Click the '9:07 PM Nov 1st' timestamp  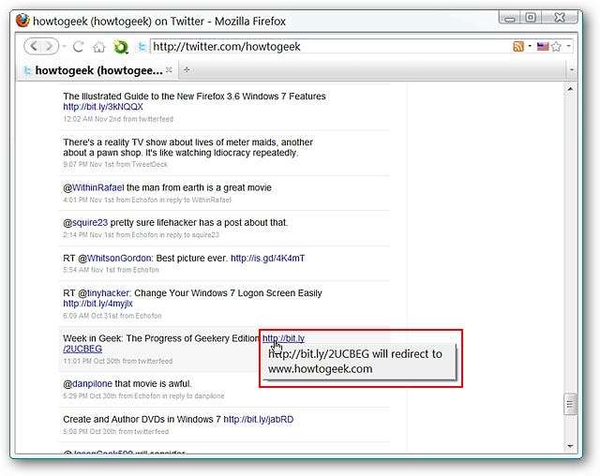coord(87,164)
